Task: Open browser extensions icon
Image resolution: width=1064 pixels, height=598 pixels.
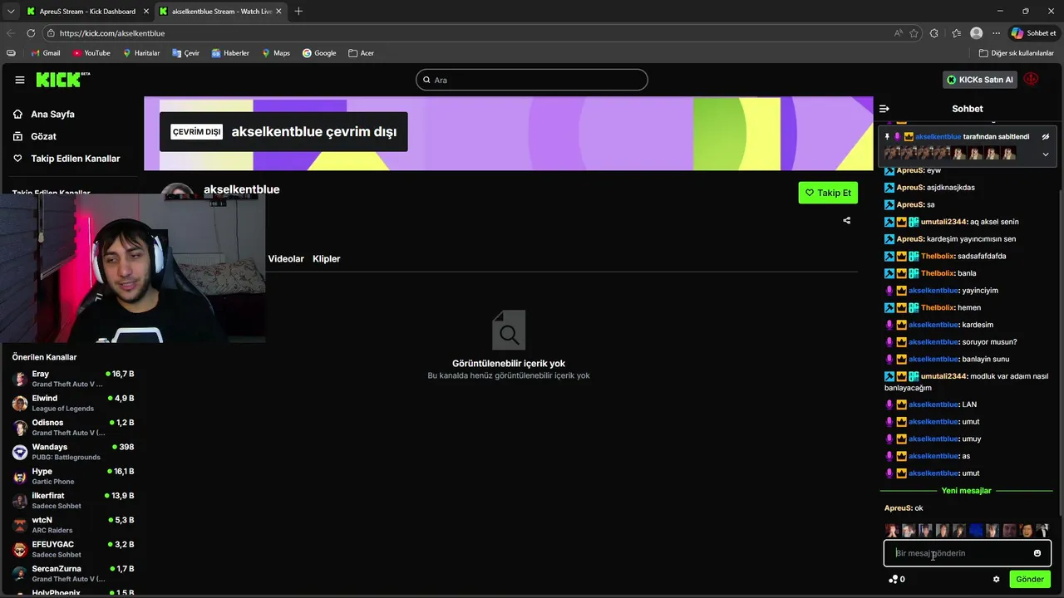Action: point(934,33)
